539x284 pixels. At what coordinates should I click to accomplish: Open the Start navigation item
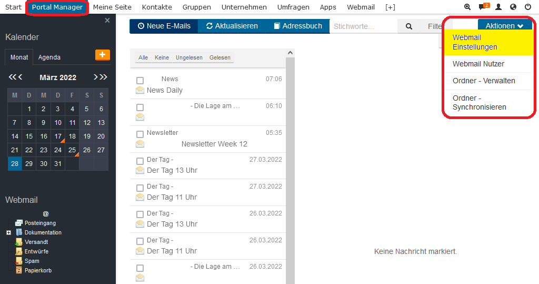(x=13, y=7)
